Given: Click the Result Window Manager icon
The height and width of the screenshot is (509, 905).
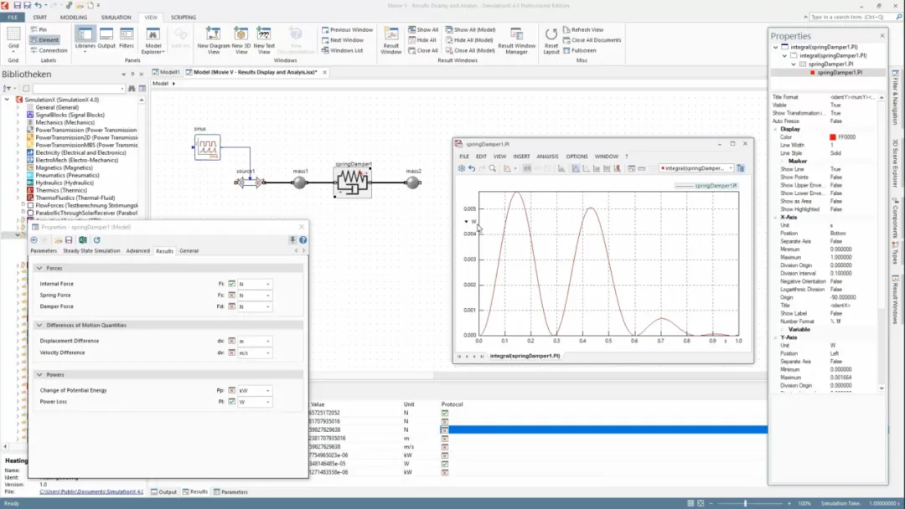Looking at the screenshot, I should tap(516, 40).
